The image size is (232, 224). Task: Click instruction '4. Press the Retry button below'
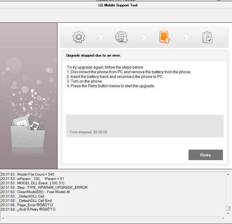click(111, 86)
